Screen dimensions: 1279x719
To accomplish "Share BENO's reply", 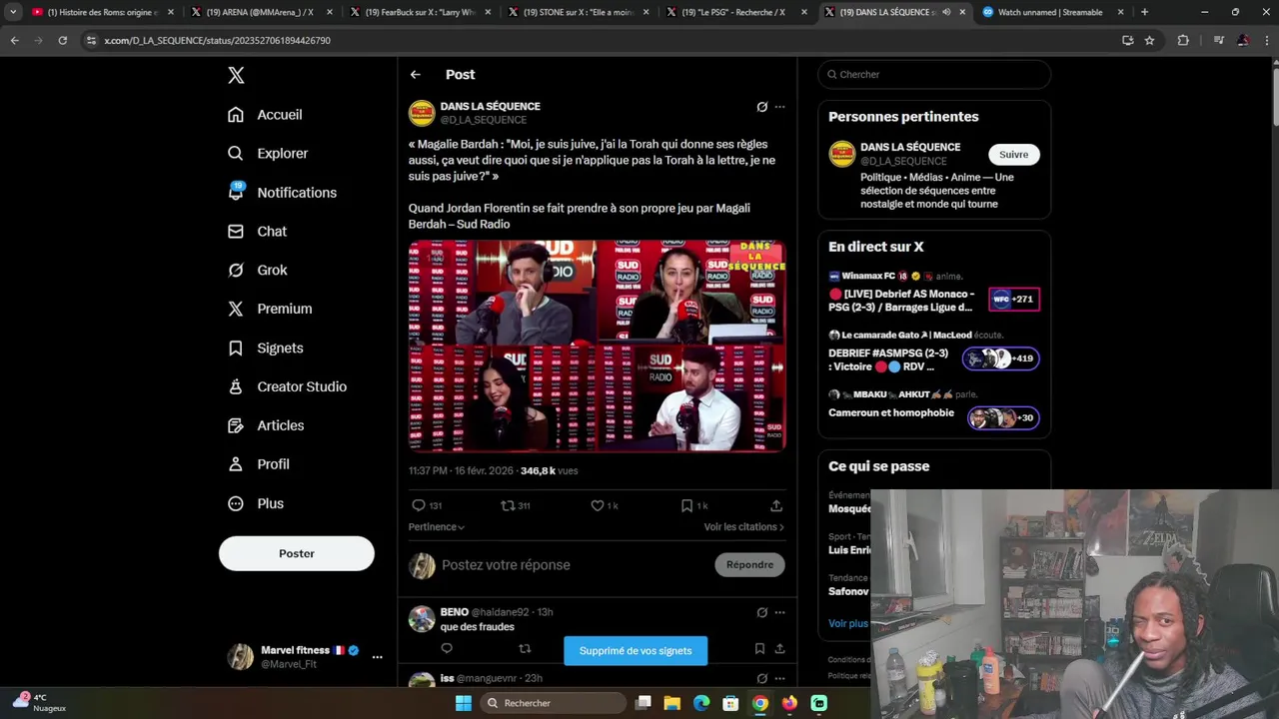I will tap(779, 649).
